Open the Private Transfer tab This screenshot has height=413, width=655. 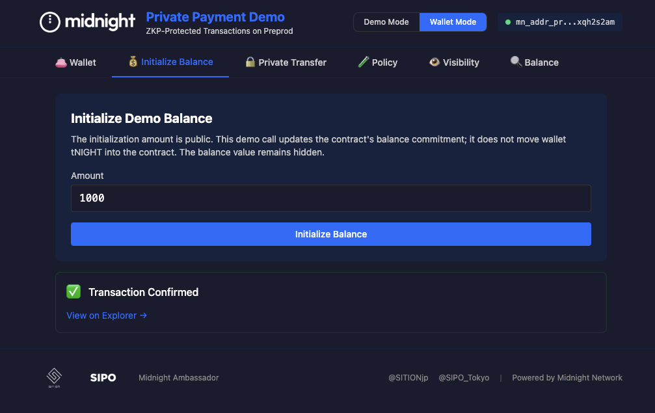(x=286, y=62)
